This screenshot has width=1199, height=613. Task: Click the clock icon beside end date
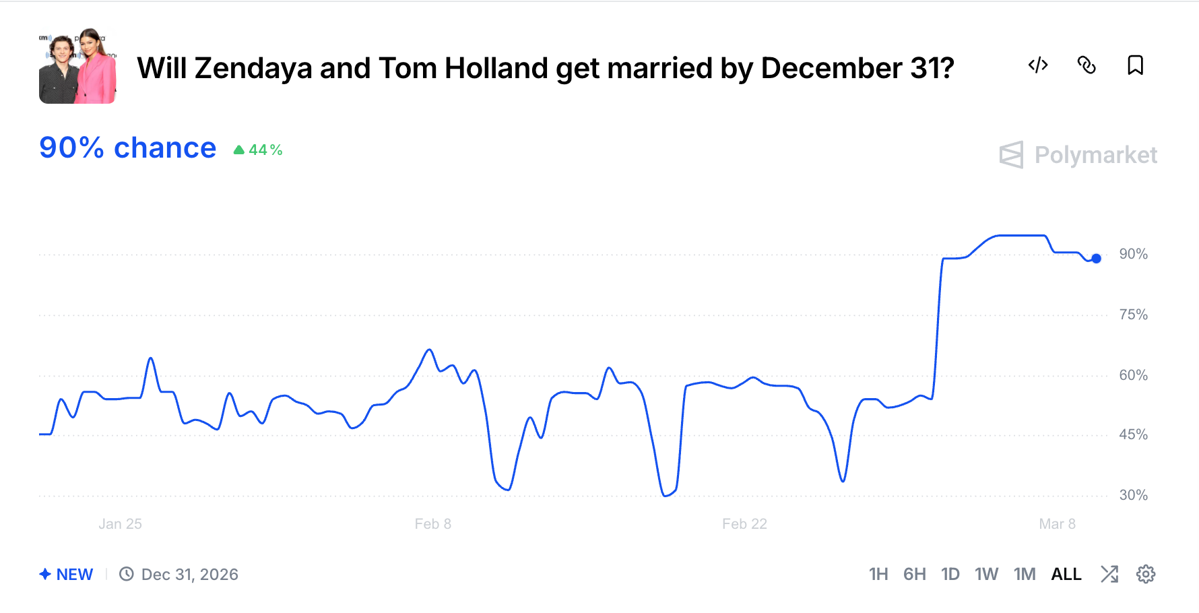[x=126, y=574]
